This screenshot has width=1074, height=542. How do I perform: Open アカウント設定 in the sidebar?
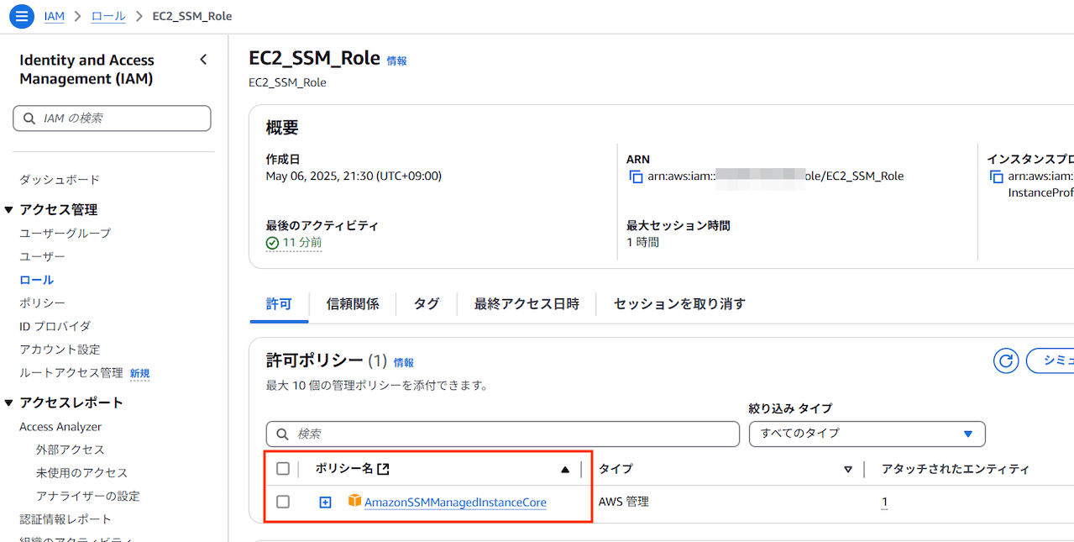pos(60,350)
